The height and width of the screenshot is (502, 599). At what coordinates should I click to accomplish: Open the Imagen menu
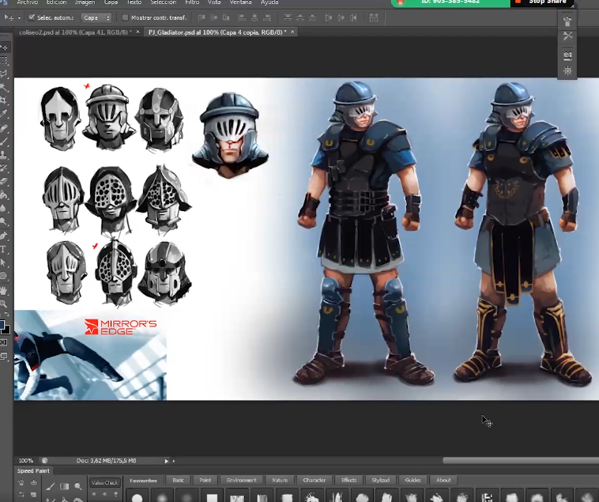click(85, 2)
